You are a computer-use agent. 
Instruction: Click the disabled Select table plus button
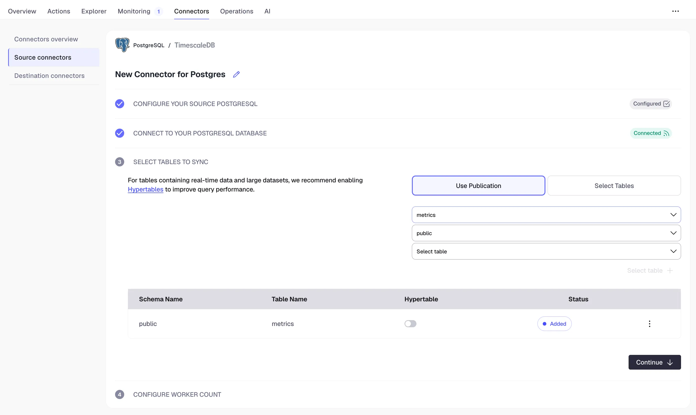(x=650, y=270)
